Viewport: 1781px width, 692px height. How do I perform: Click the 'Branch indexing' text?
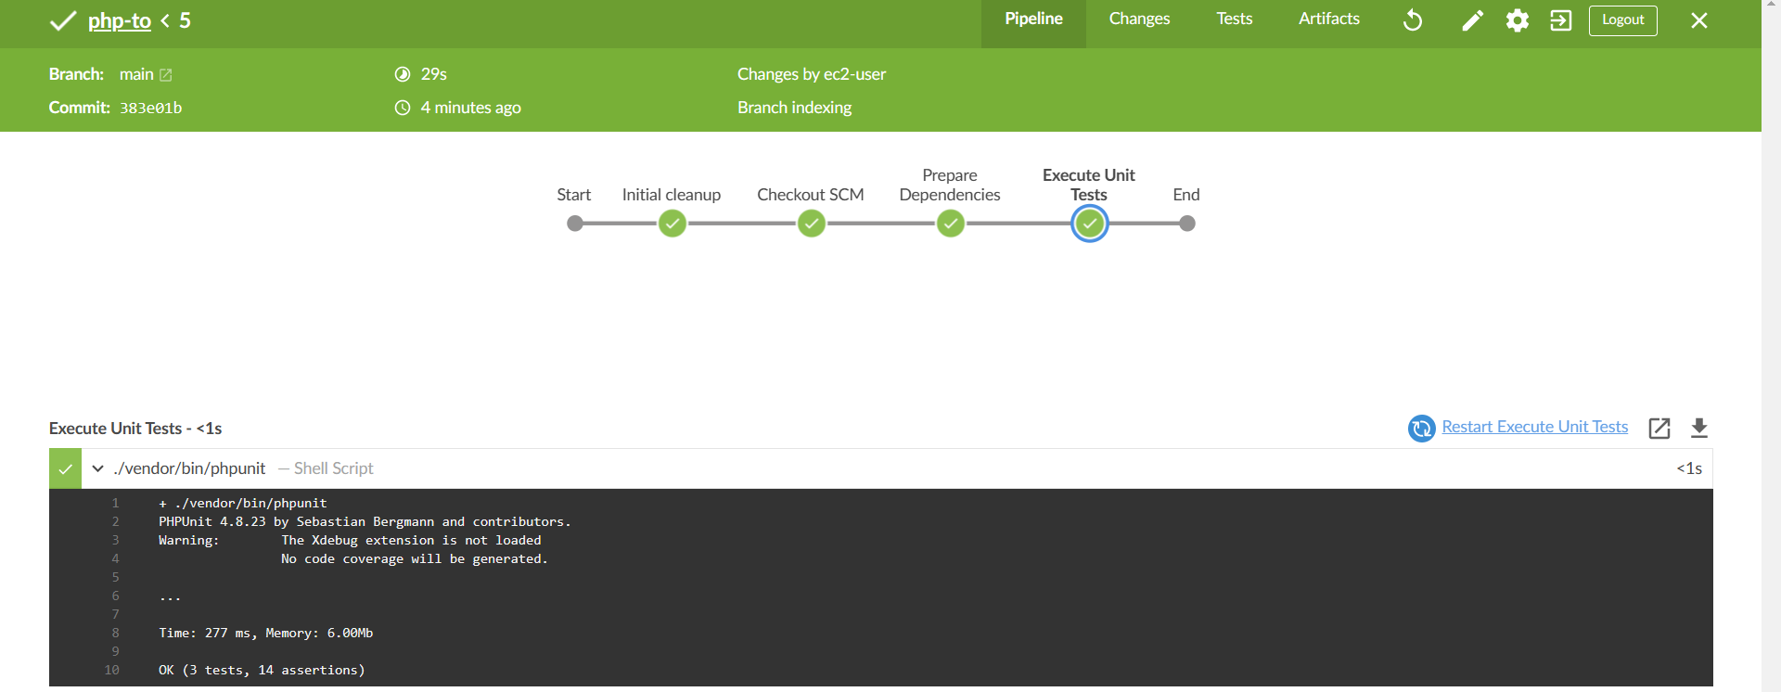795,108
